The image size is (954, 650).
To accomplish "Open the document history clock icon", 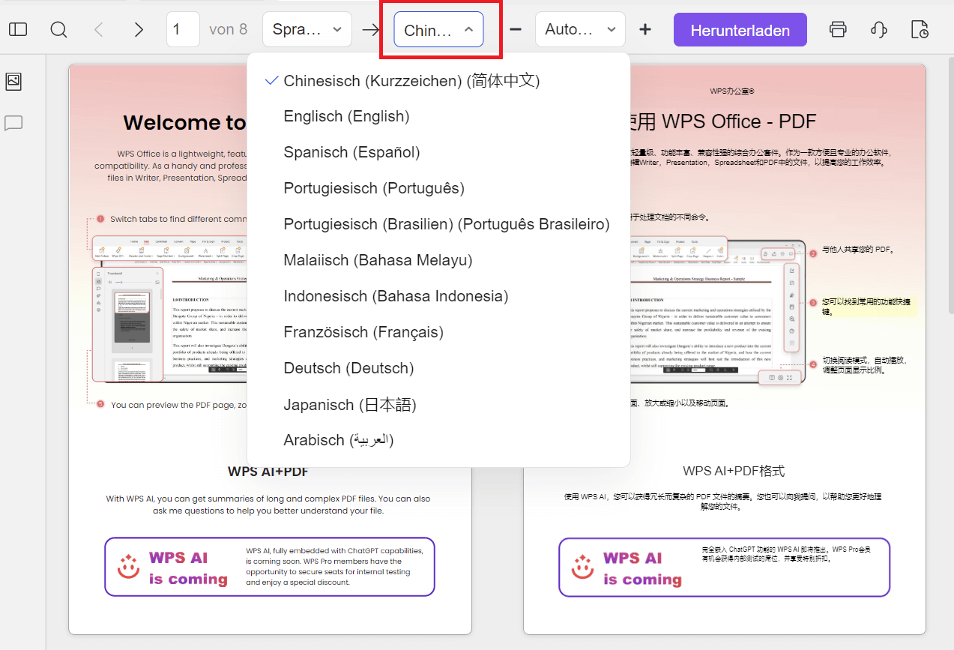I will pos(920,29).
